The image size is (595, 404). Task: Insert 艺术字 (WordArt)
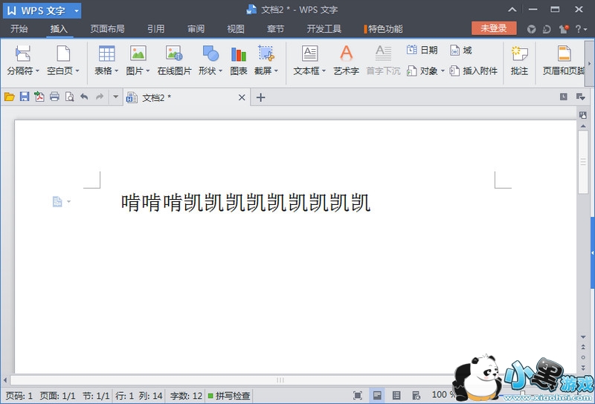(346, 54)
